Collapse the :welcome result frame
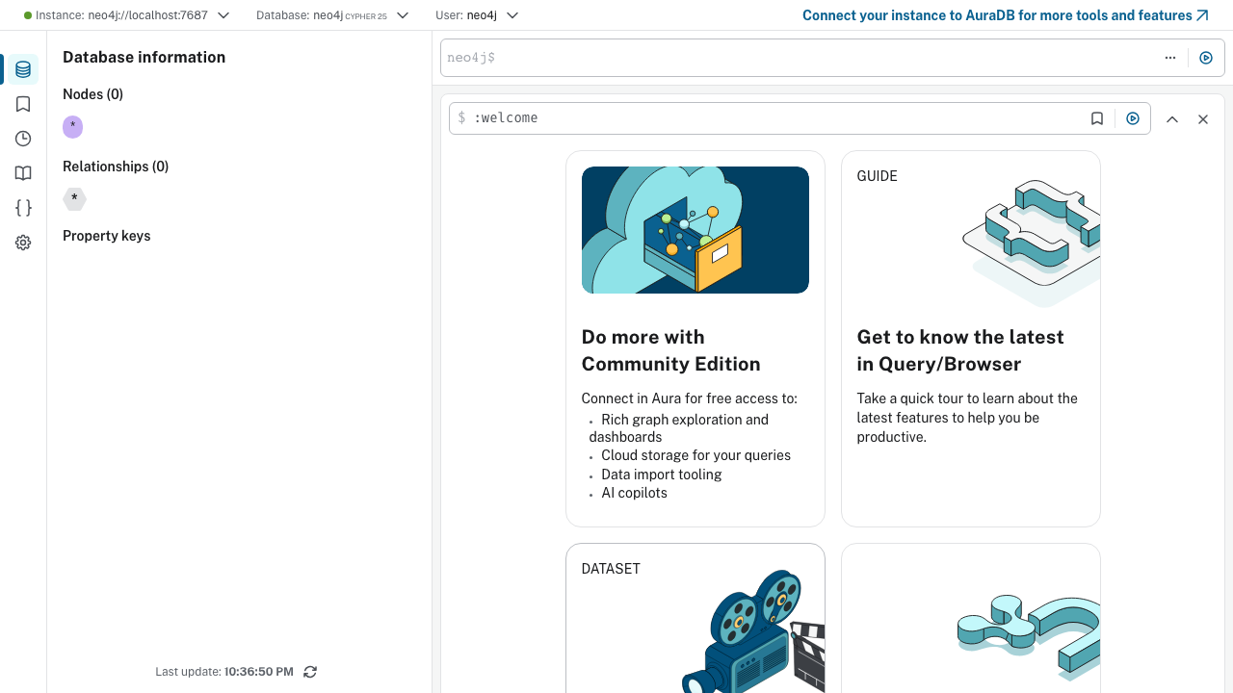Screen dimensions: 1233x693 pos(1172,119)
